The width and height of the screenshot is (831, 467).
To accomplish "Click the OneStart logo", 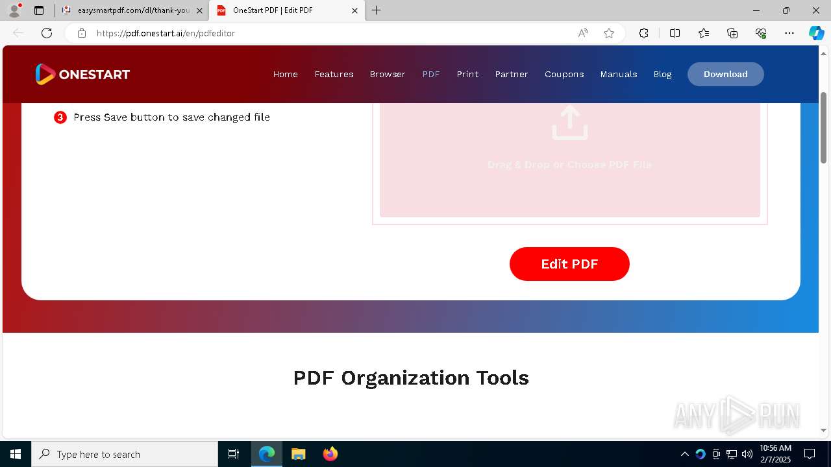I will coord(82,75).
